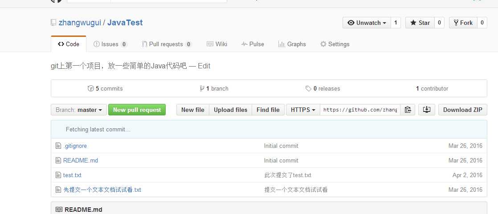Image resolution: width=498 pixels, height=214 pixels.
Task: Open the README.md file in list
Action: [x=81, y=161]
